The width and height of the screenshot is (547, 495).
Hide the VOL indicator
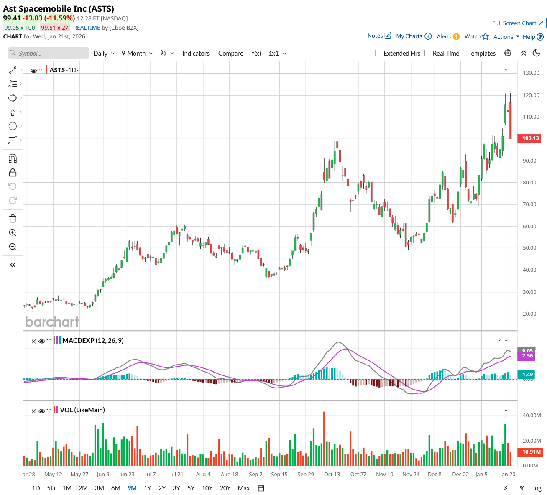tap(41, 411)
